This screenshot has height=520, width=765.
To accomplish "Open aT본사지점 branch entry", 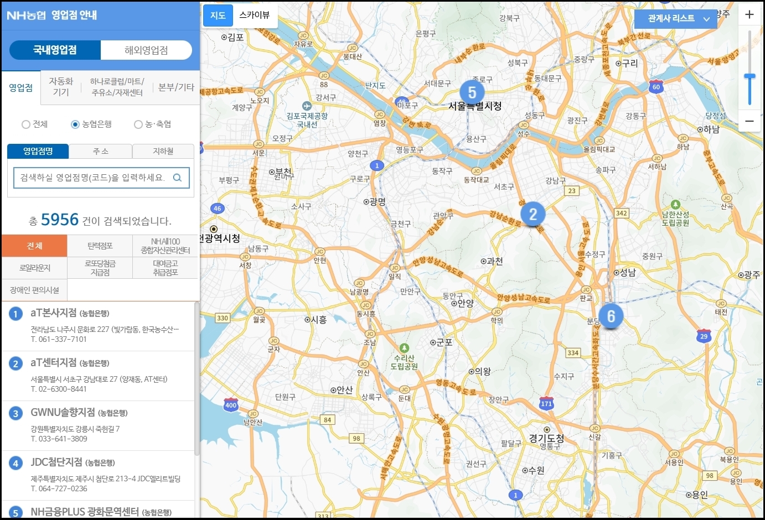I will pos(99,326).
